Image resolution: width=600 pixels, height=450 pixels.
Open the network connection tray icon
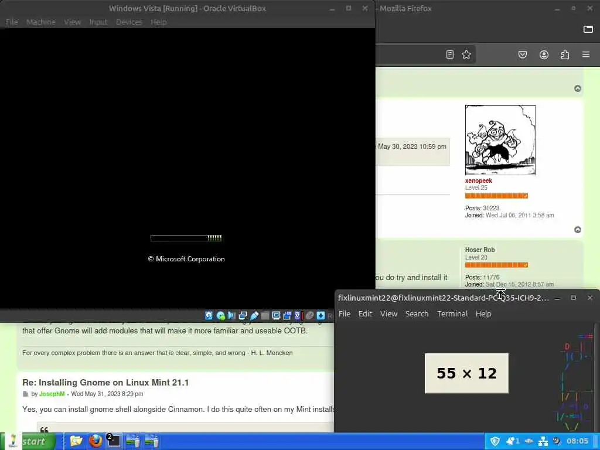543,441
